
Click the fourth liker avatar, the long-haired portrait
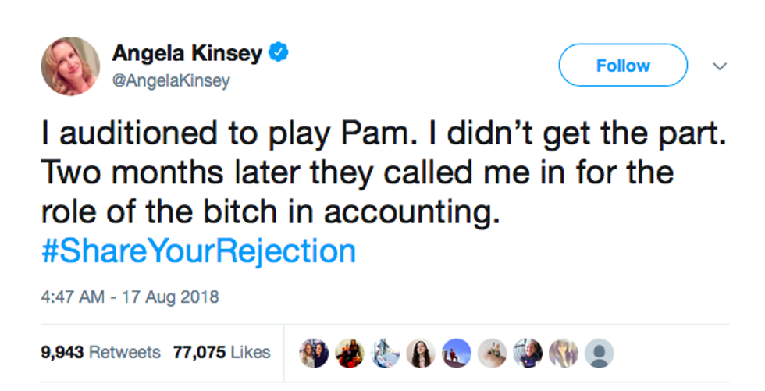click(420, 353)
